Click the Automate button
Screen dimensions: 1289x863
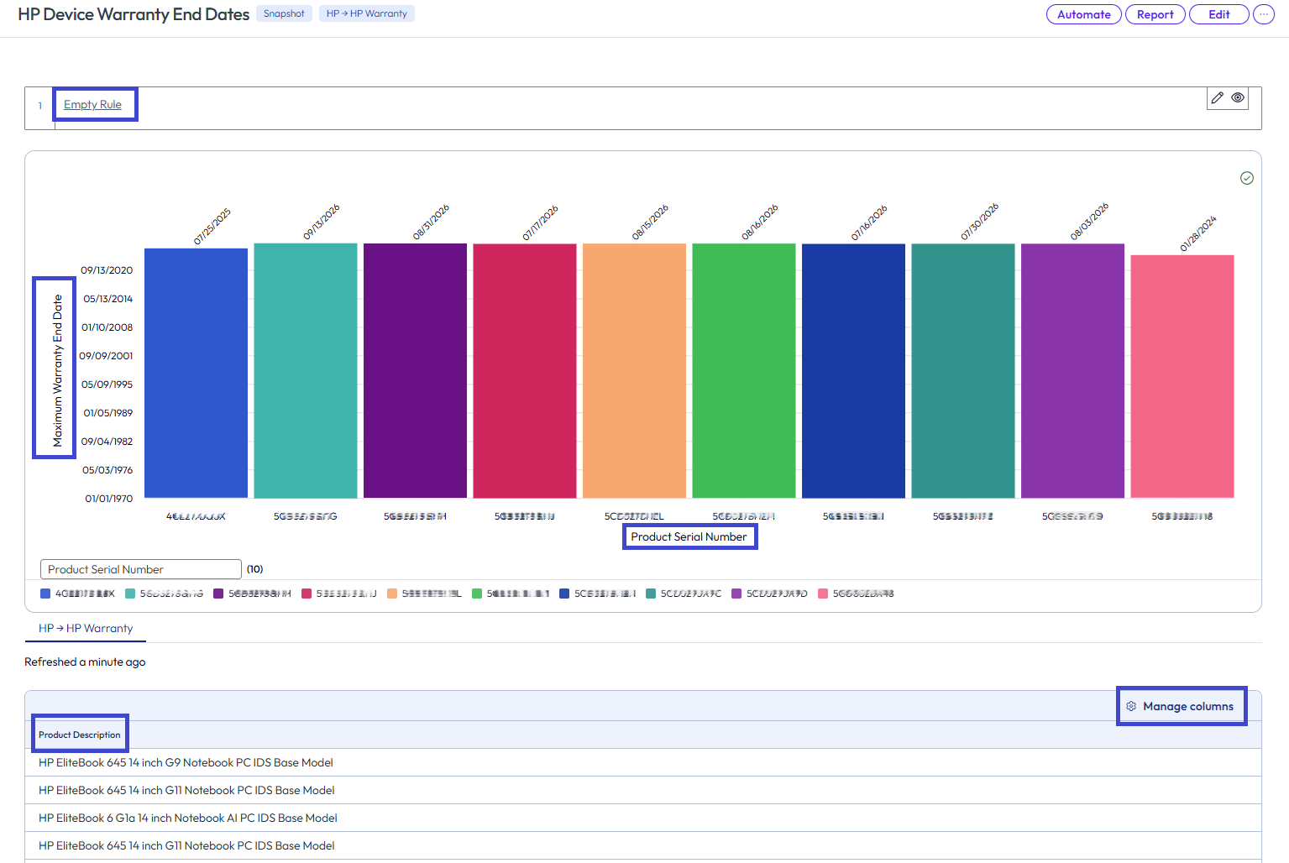[1084, 14]
